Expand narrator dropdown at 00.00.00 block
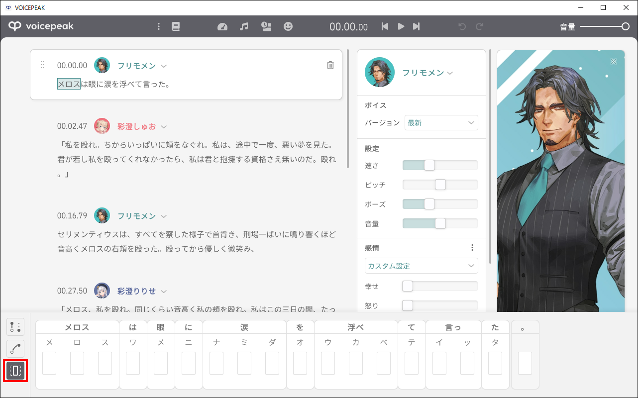638x398 pixels. (164, 66)
